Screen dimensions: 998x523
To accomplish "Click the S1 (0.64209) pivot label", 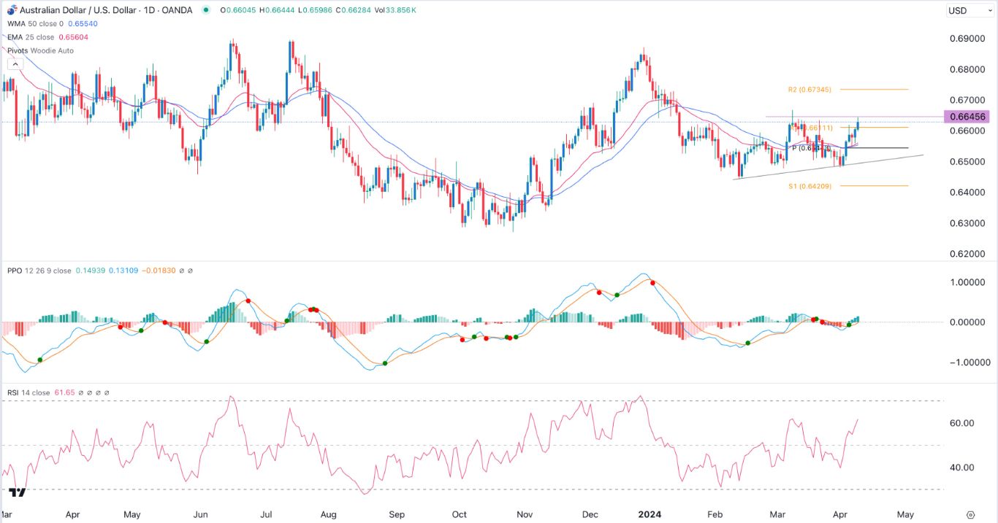I will [x=810, y=186].
